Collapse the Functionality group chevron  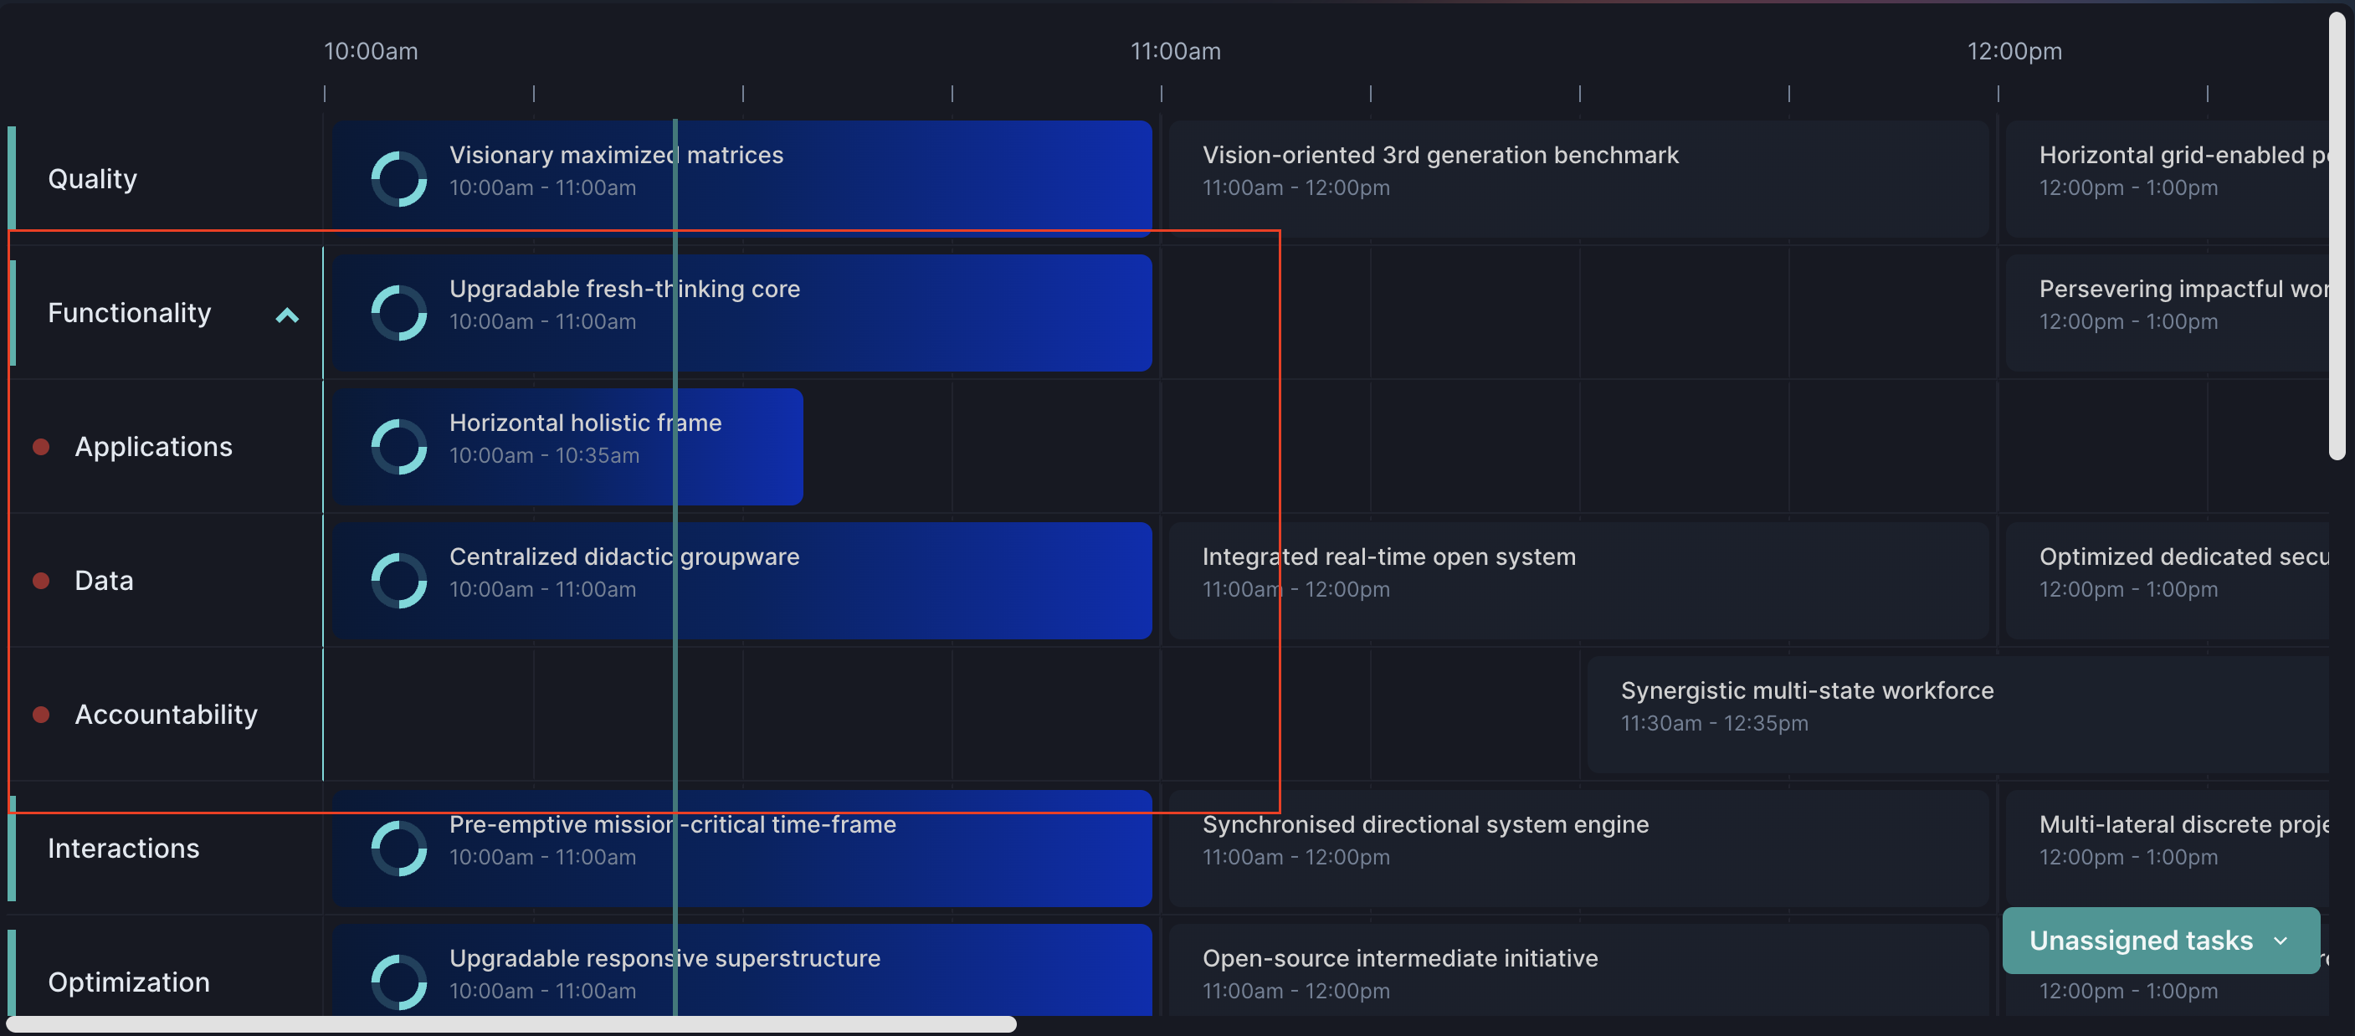pos(287,315)
